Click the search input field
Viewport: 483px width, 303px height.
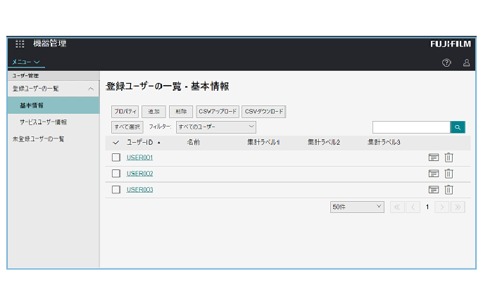pos(411,127)
